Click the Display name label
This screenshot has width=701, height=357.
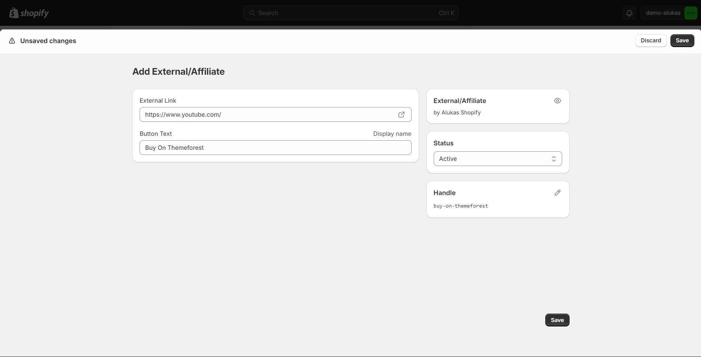tap(392, 134)
